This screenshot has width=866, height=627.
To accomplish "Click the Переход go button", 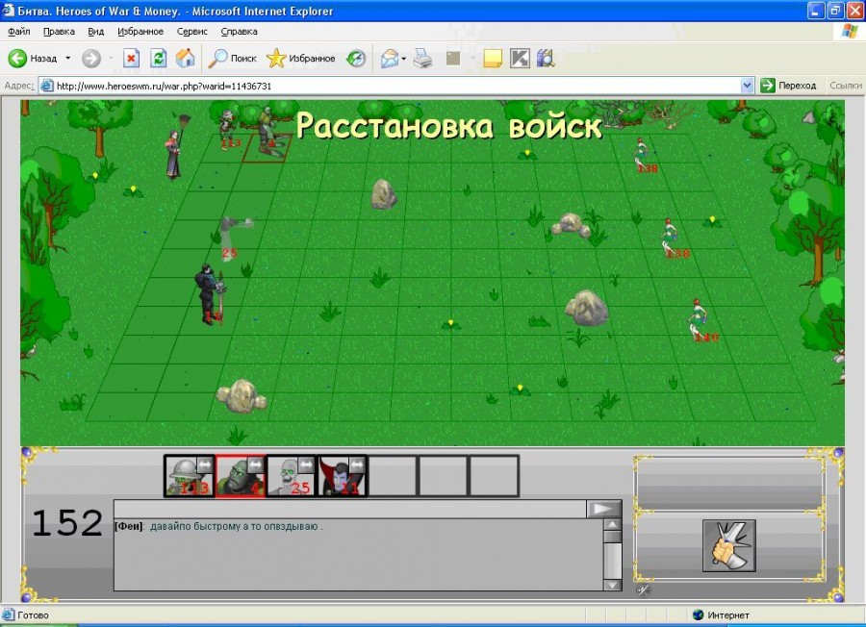I will (788, 86).
